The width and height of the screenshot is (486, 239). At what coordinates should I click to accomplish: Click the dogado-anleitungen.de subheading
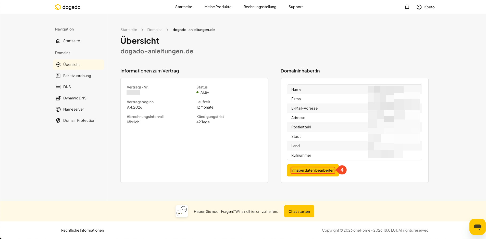point(157,51)
